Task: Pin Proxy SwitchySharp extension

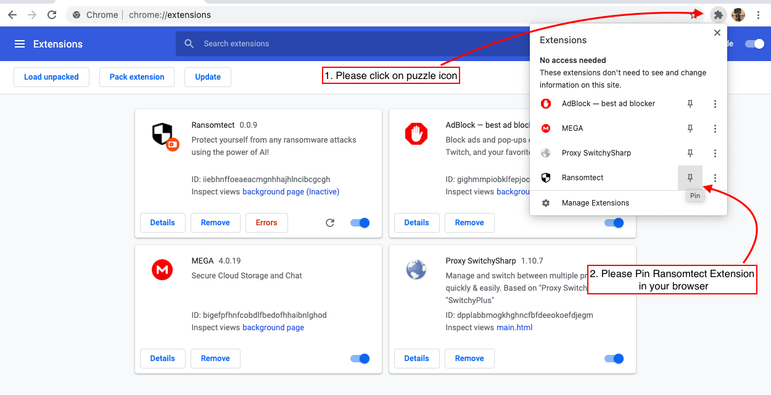Action: pyautogui.click(x=690, y=153)
